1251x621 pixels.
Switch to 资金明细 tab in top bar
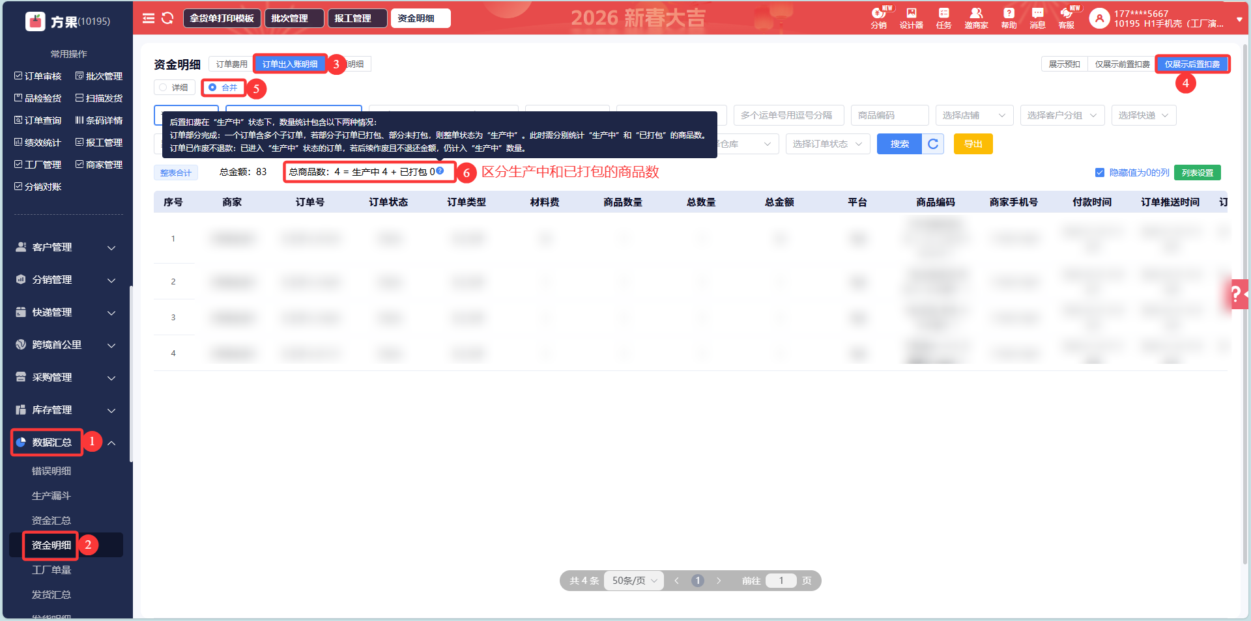[420, 18]
